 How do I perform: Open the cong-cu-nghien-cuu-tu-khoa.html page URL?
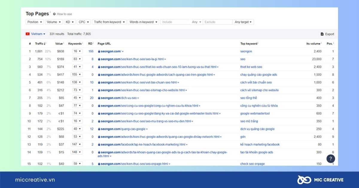tap(149, 106)
